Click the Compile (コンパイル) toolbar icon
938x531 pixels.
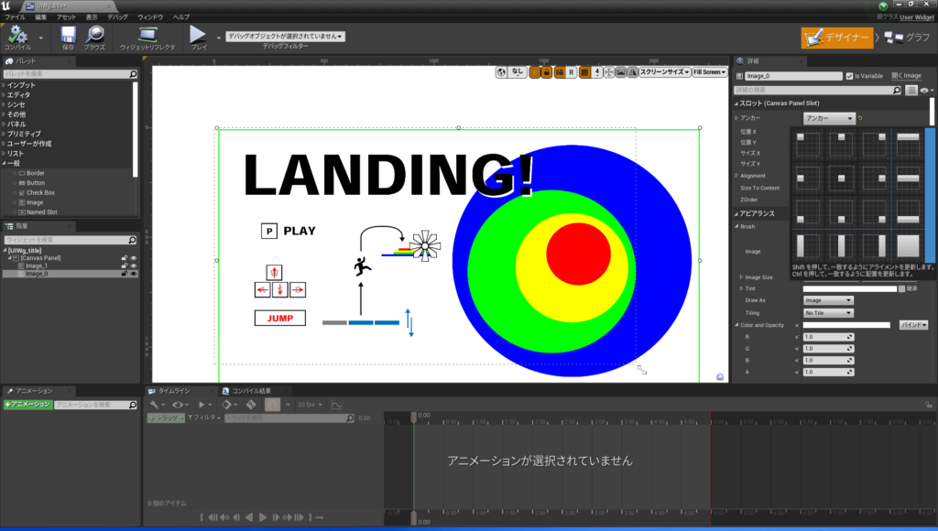(x=17, y=35)
